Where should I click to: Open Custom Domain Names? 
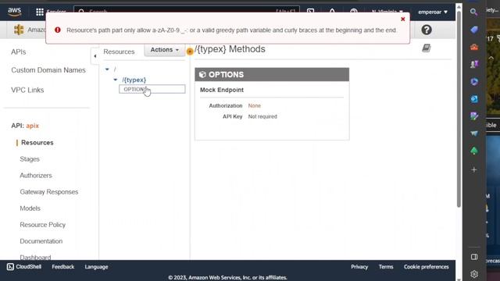pos(48,70)
